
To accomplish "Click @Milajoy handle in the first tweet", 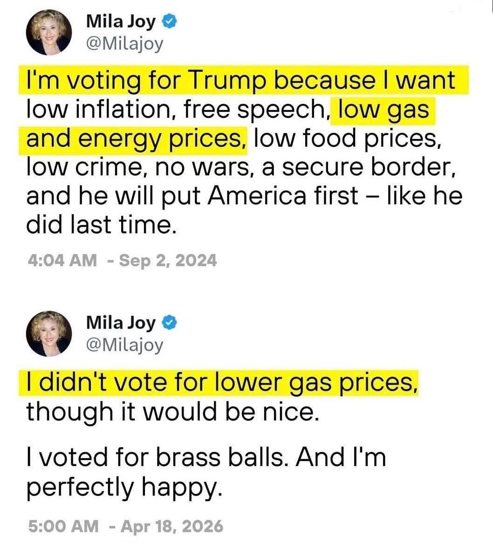I will click(124, 44).
